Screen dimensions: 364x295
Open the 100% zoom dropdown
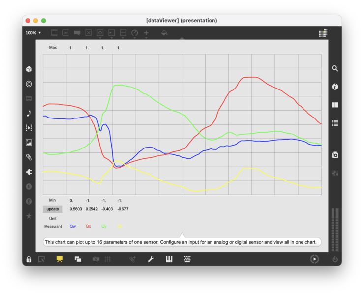(33, 33)
